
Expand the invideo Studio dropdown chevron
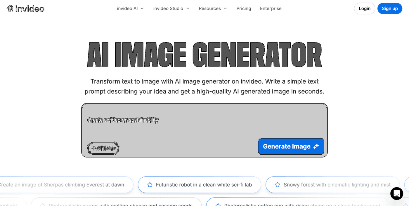[x=188, y=8]
